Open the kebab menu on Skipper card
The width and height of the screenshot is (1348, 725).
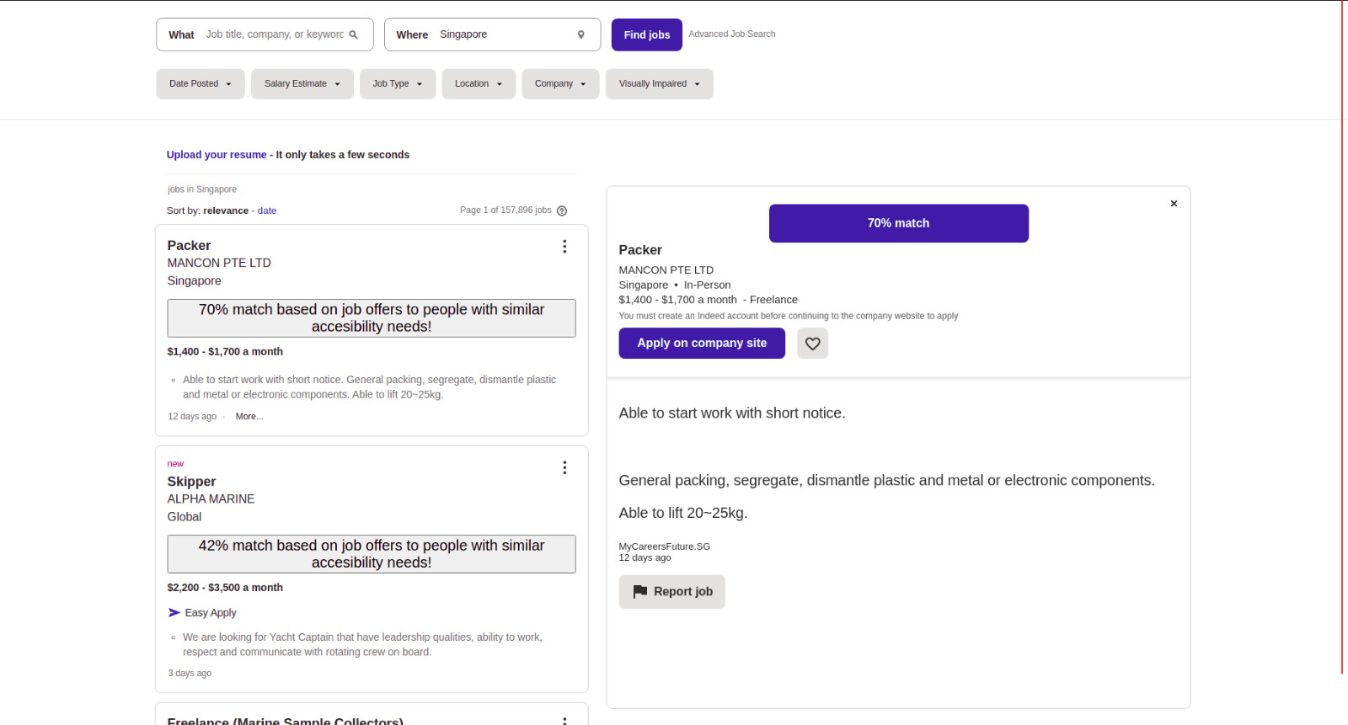pos(564,467)
